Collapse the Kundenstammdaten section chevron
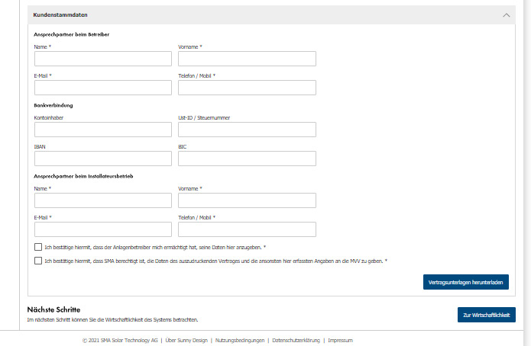 [506, 15]
